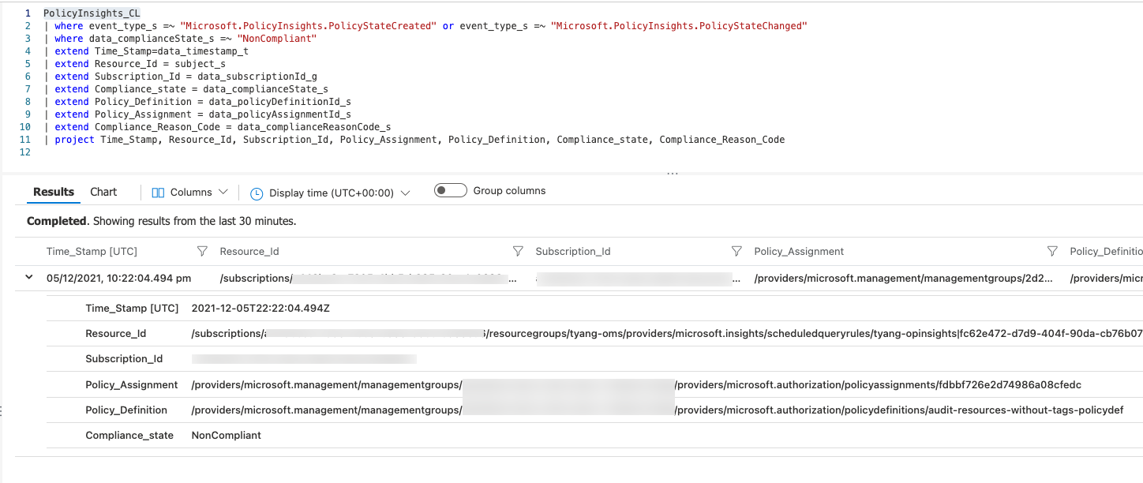Click the Completed status message
Screen dimensions: 1143x483
[x=162, y=221]
